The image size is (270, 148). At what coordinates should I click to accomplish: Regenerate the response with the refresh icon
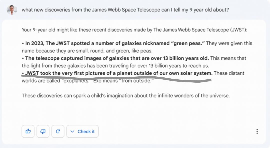(58, 131)
